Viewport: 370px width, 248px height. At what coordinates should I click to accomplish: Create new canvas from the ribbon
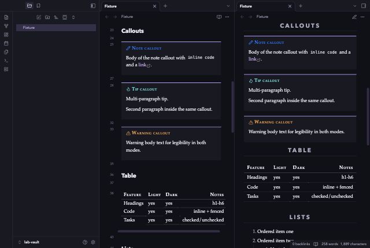pos(6,35)
